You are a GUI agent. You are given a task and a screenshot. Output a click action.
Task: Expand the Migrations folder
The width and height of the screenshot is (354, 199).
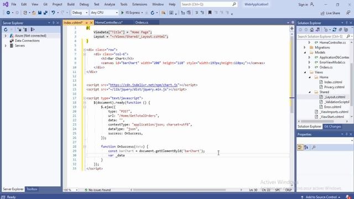[305, 48]
